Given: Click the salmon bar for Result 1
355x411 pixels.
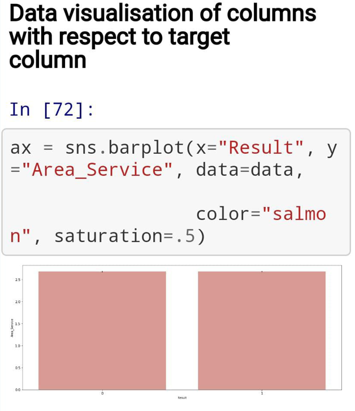Looking at the screenshot, I should coord(262,331).
